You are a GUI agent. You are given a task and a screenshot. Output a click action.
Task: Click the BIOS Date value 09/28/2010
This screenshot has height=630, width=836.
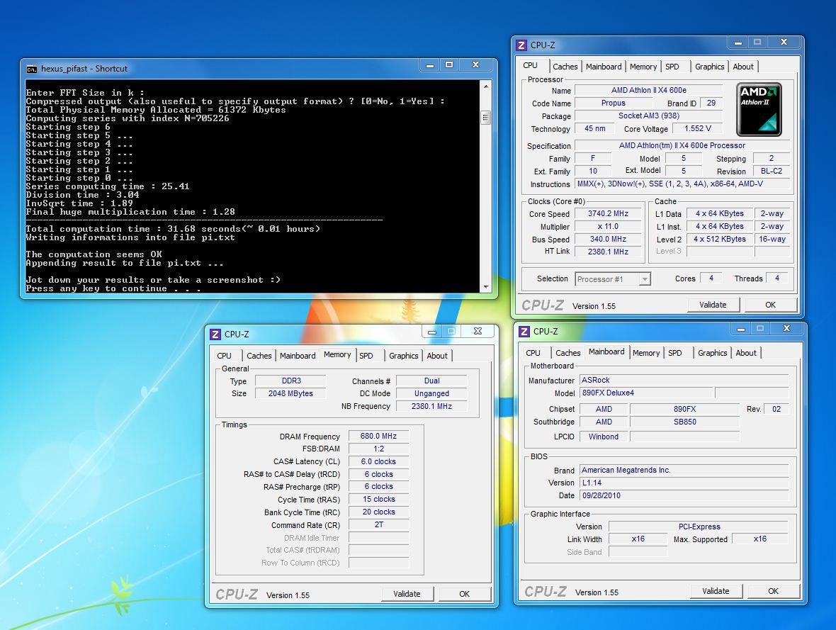[x=684, y=495]
